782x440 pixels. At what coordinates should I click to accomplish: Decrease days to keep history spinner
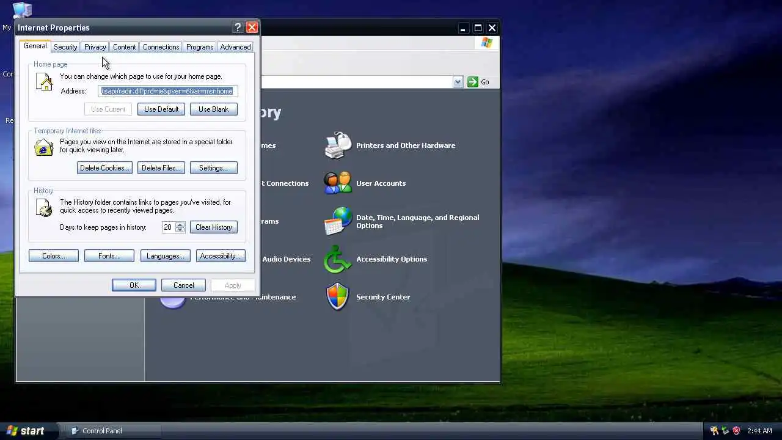tap(180, 230)
